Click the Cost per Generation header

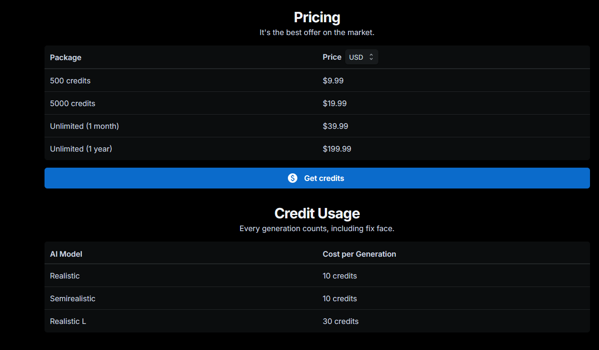click(359, 254)
